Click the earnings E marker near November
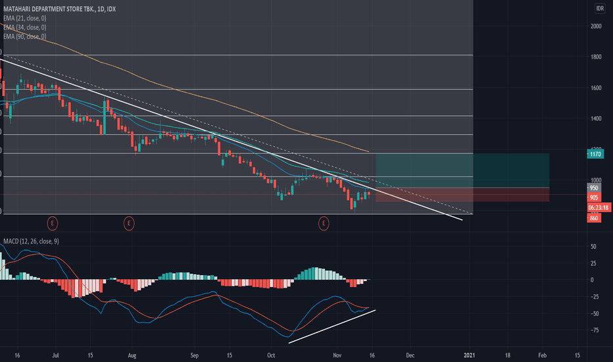The image size is (613, 362). coord(324,224)
